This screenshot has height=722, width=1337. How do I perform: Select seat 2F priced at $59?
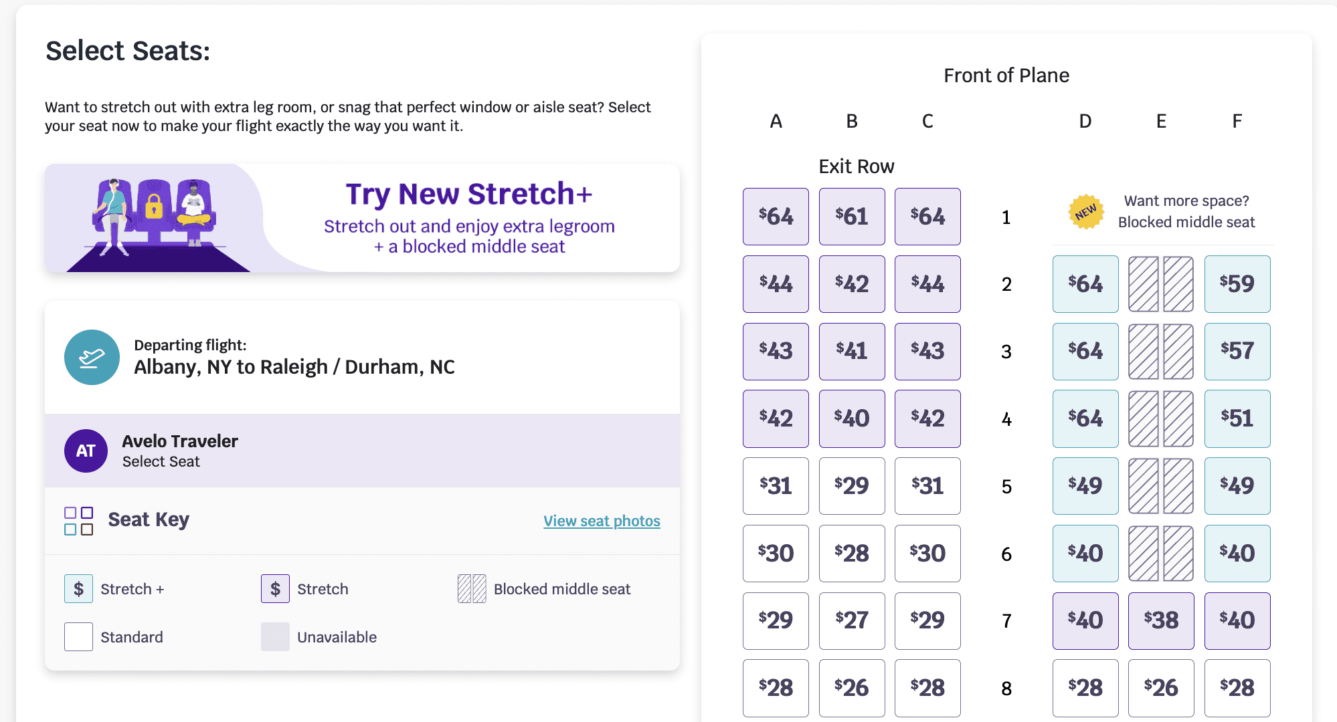pos(1237,284)
